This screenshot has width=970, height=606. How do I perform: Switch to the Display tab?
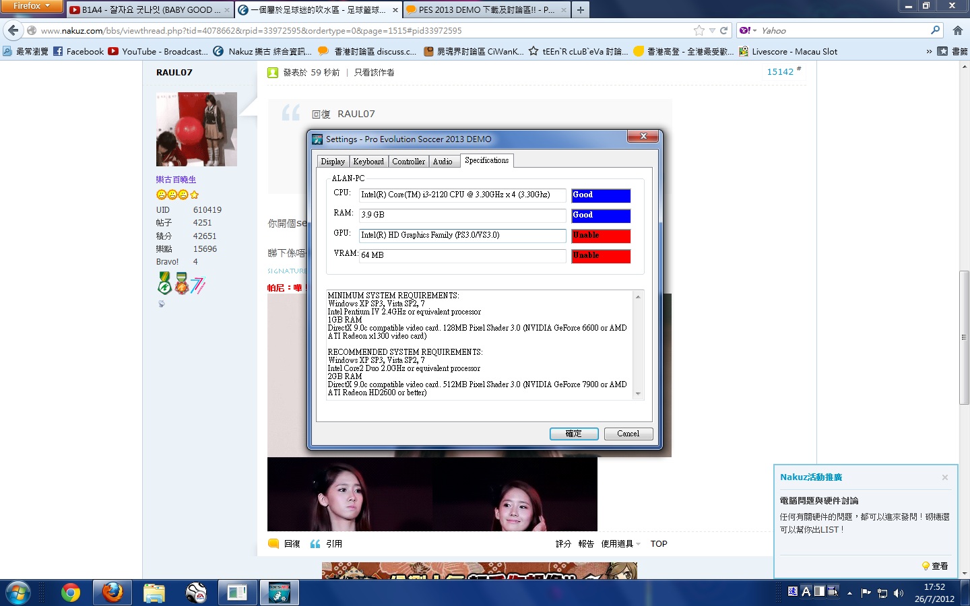pos(333,162)
